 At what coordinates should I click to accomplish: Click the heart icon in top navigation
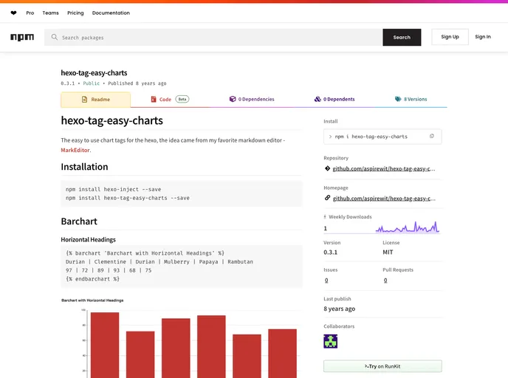(x=13, y=13)
